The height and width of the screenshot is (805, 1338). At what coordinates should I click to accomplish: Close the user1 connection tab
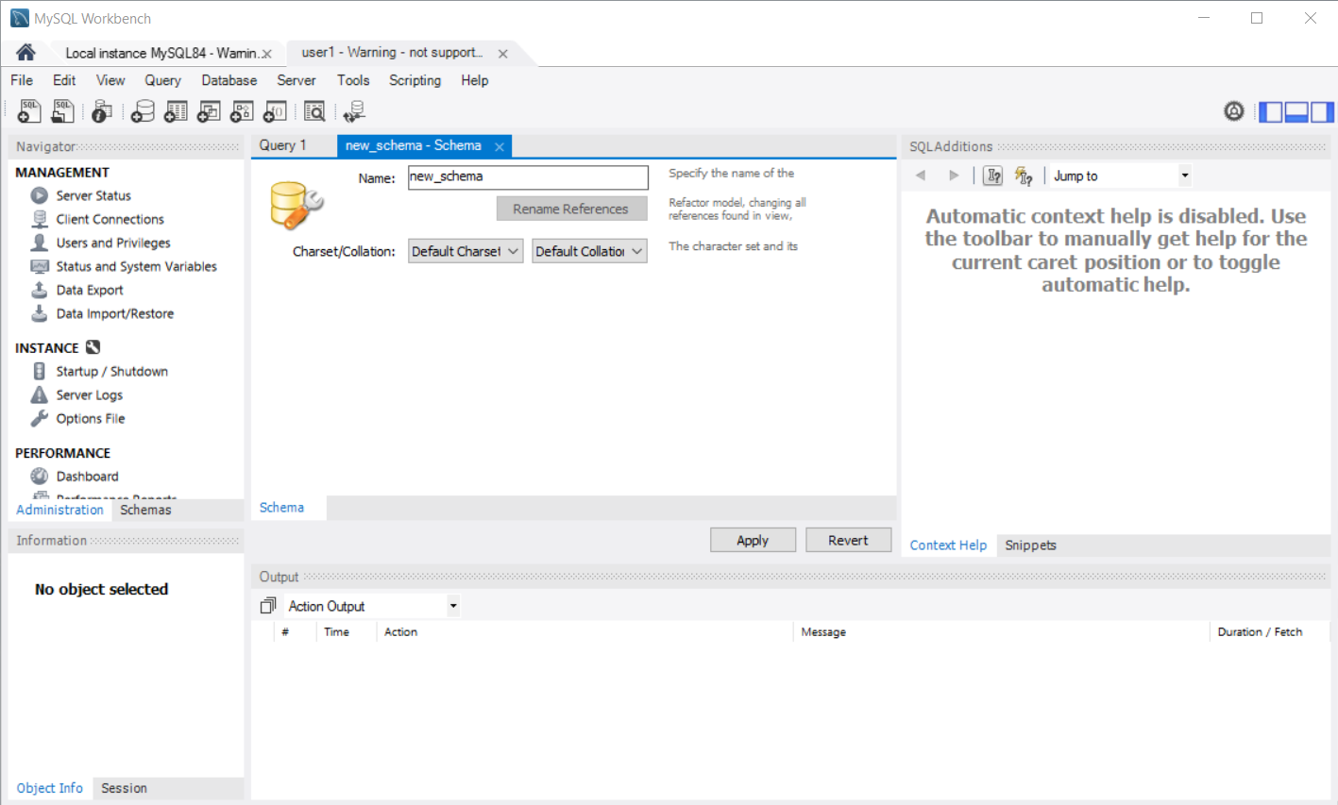pos(503,54)
